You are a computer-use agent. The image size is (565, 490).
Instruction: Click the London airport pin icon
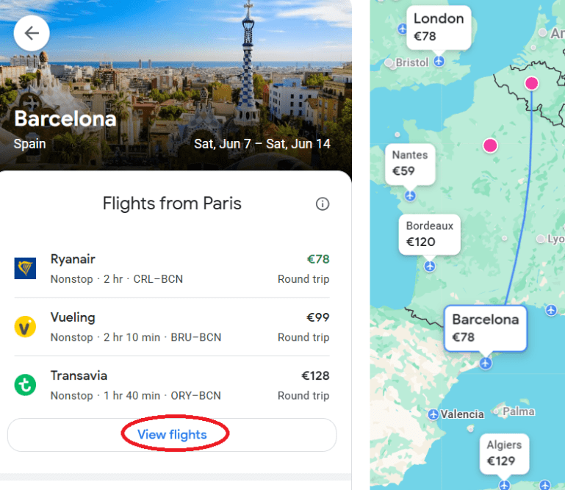(439, 61)
